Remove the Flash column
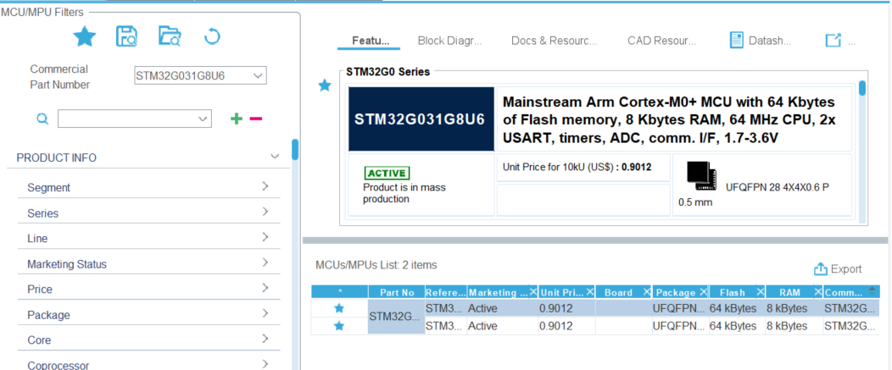The height and width of the screenshot is (370, 892). point(761,292)
